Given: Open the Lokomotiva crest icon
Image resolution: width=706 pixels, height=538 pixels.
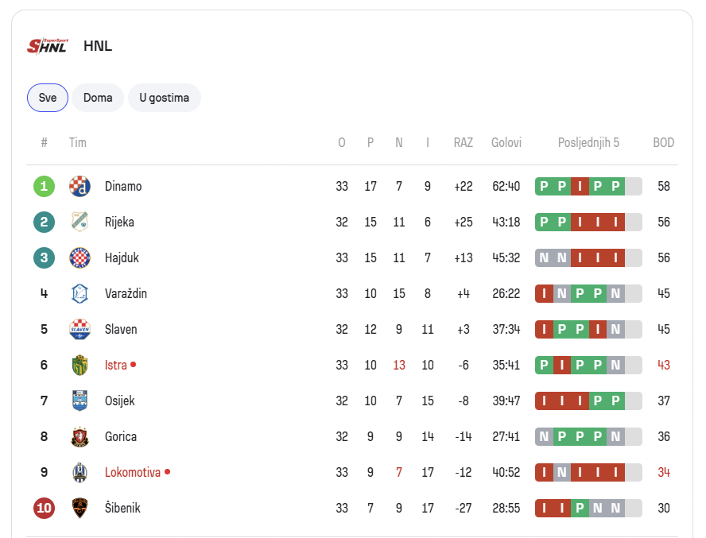Looking at the screenshot, I should 80,472.
